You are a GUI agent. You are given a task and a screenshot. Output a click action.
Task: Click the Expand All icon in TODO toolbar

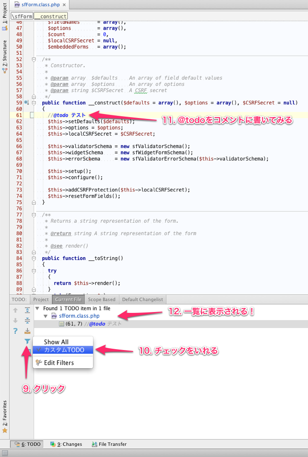27,310
